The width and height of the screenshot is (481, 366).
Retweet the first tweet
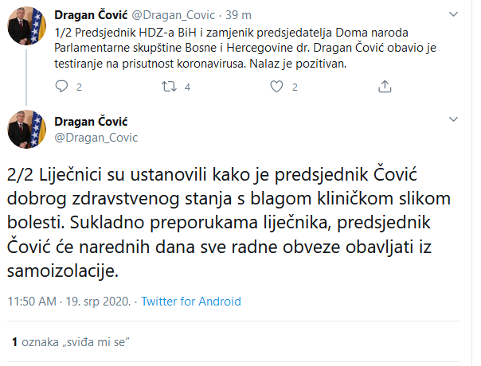169,87
